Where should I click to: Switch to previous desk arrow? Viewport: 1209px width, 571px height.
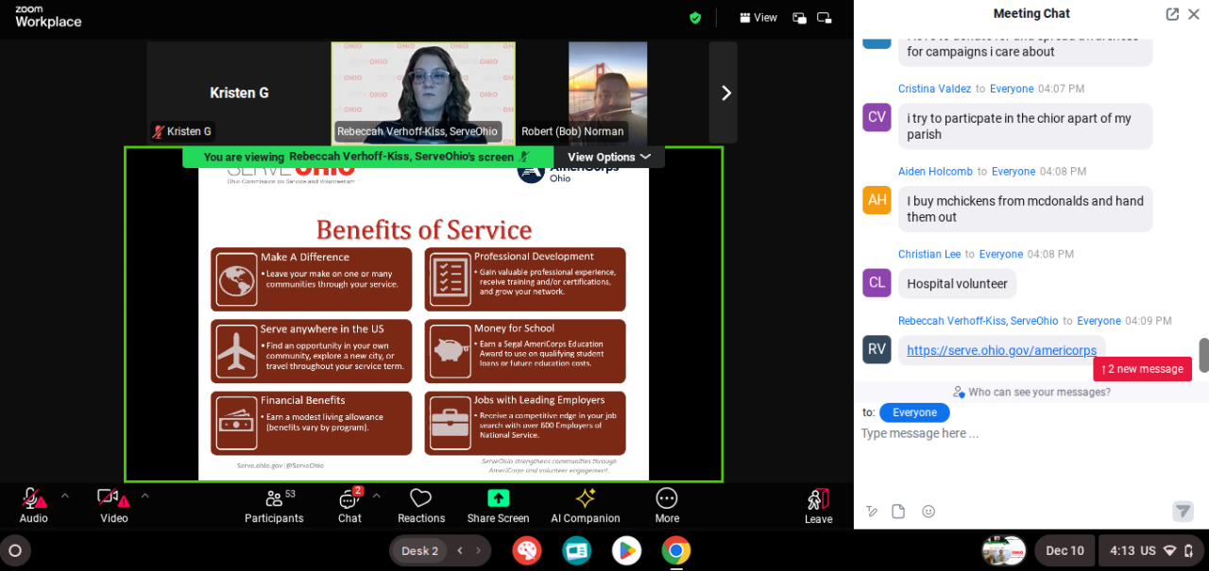click(460, 550)
